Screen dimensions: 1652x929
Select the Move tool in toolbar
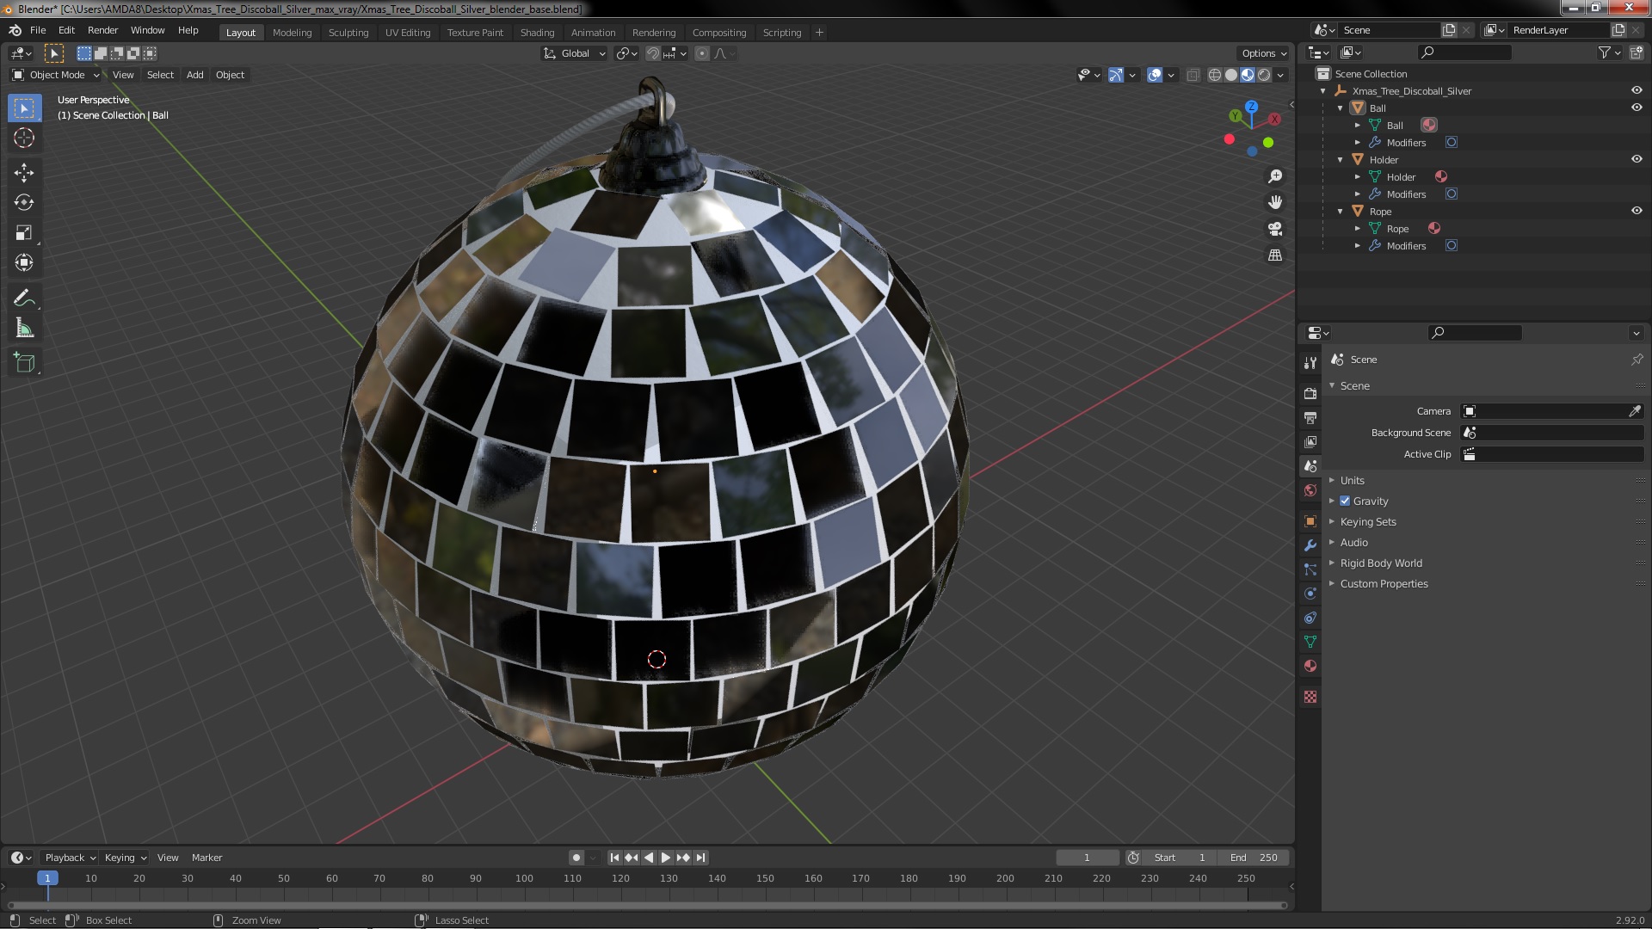[x=24, y=173]
